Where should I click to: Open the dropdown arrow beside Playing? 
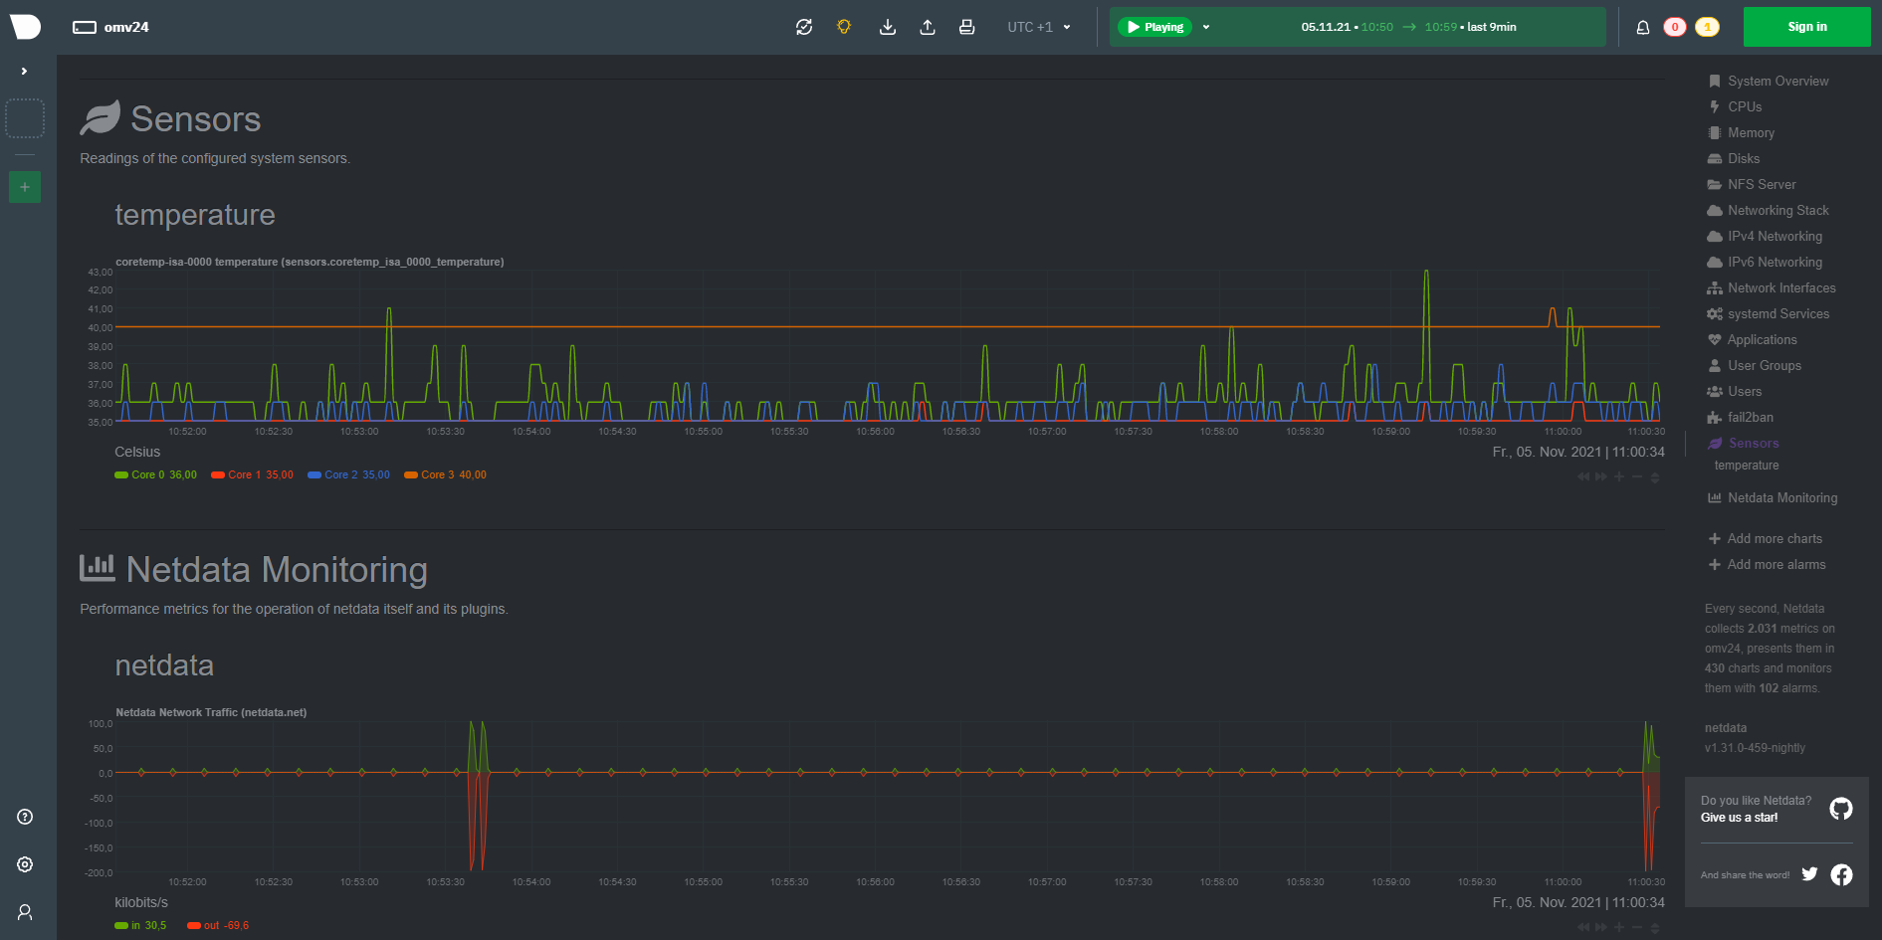(x=1206, y=27)
